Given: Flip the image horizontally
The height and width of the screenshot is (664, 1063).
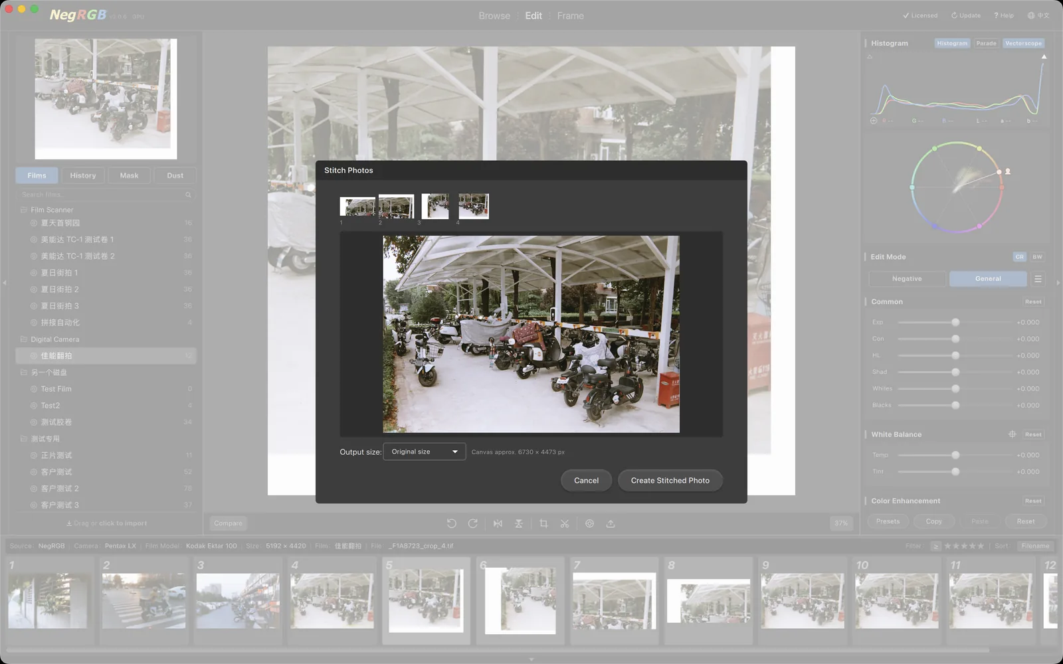Looking at the screenshot, I should tap(498, 523).
